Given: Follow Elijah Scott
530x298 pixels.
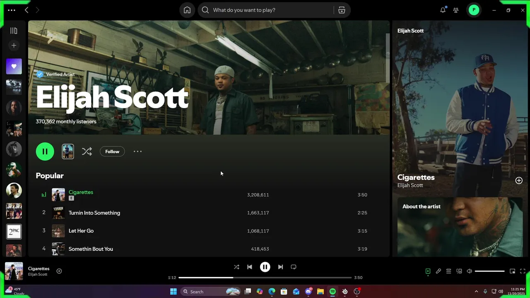Looking at the screenshot, I should pyautogui.click(x=112, y=151).
